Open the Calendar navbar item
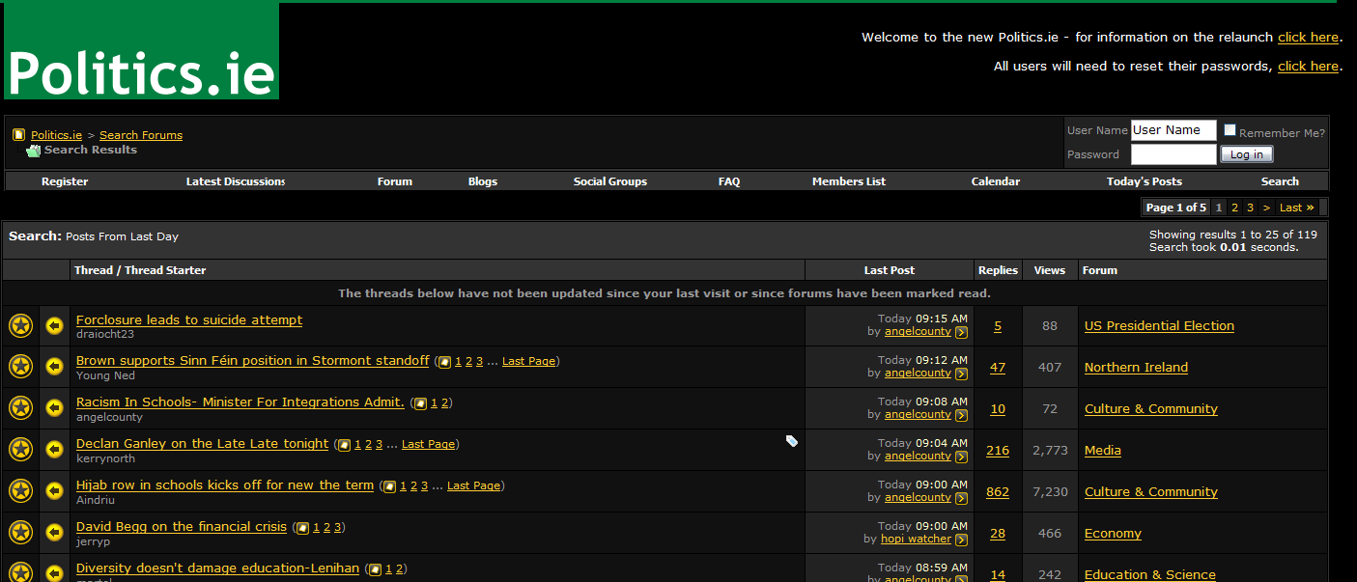1357x582 pixels. [x=996, y=181]
